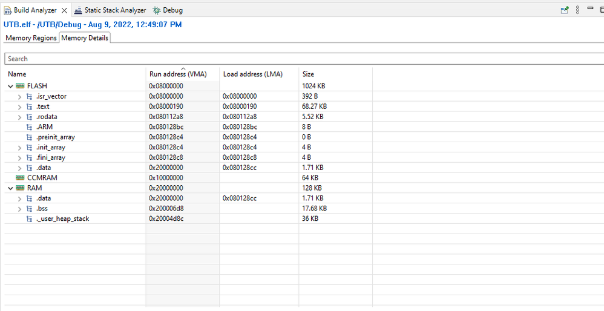The image size is (604, 311).
Task: Open the Memory Regions tab
Action: coord(31,38)
